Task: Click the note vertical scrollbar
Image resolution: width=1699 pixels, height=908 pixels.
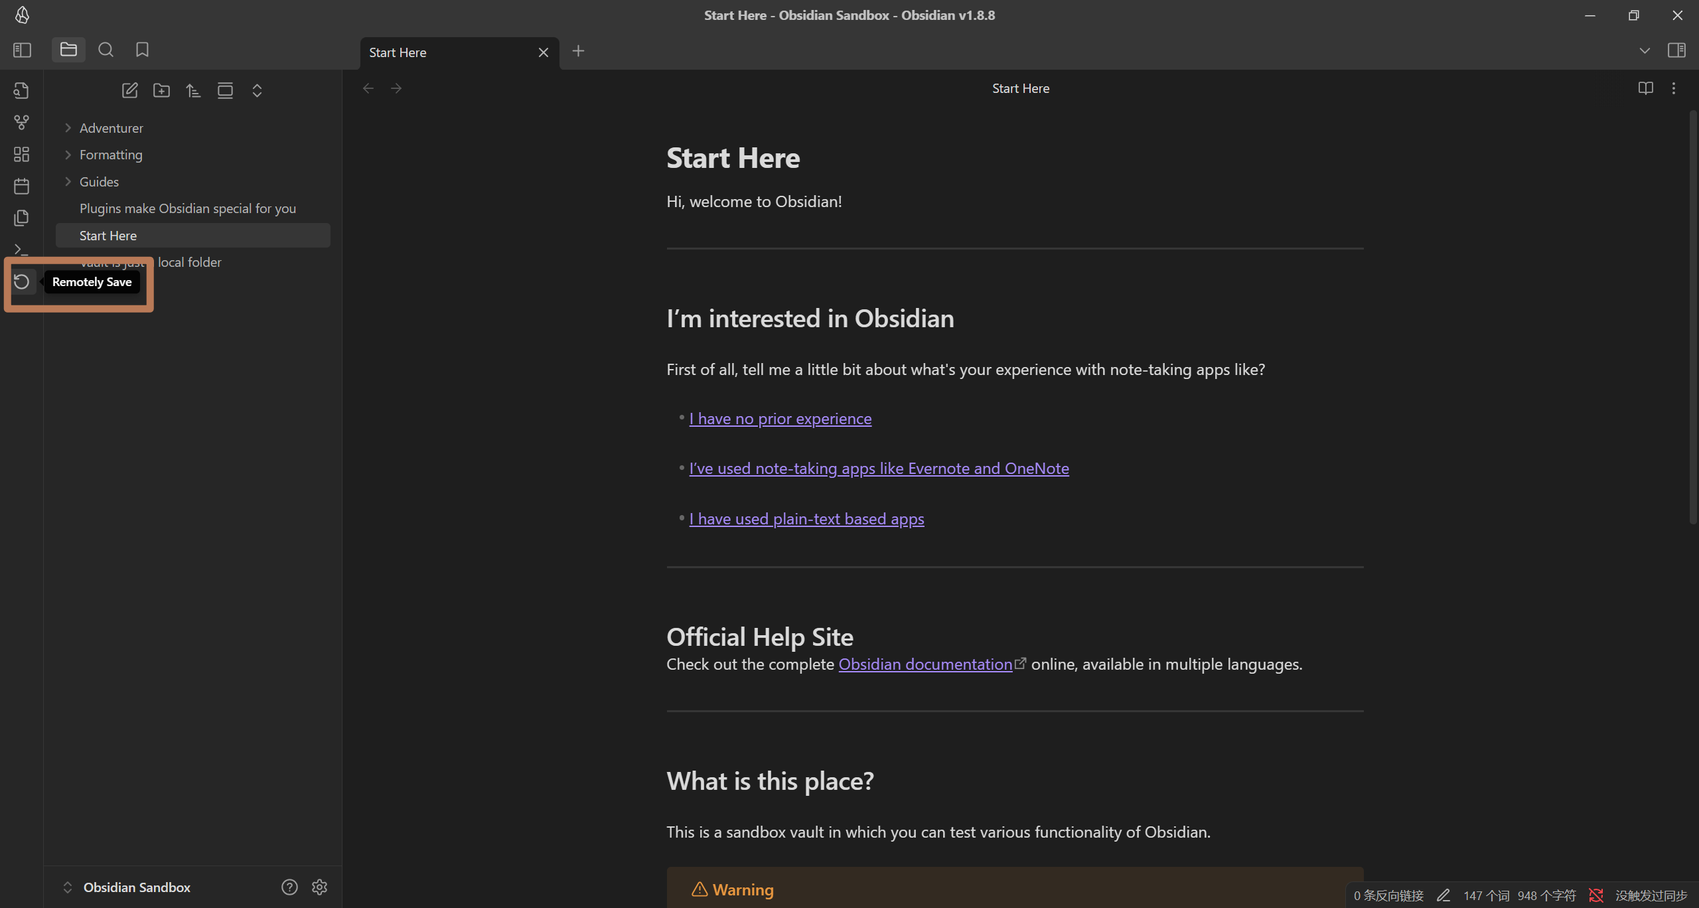Action: [1692, 319]
